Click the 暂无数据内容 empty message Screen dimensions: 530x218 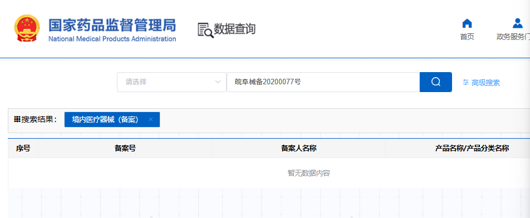[x=308, y=173]
